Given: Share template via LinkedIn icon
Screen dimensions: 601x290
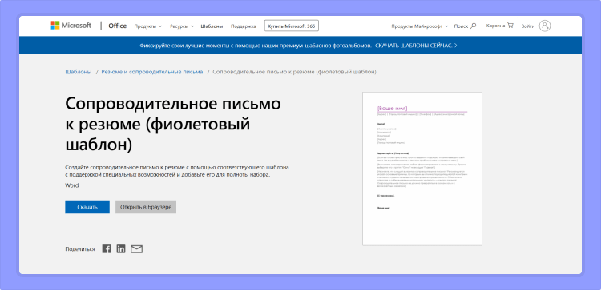Looking at the screenshot, I should 121,248.
